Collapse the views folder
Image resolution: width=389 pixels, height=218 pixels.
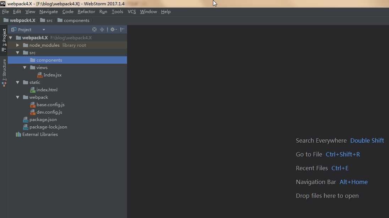click(25, 68)
